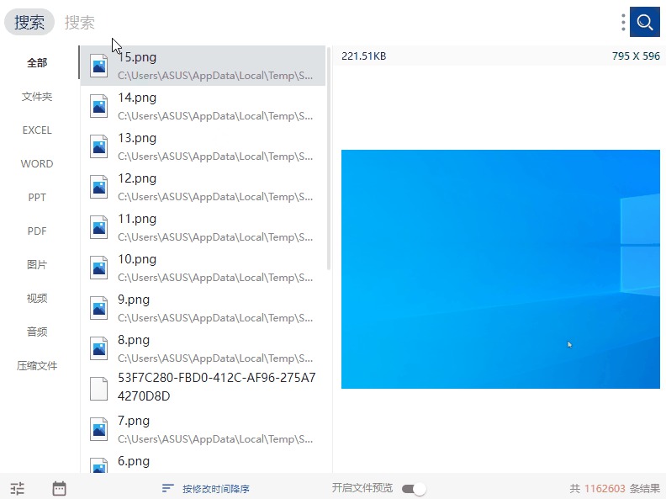Select the 9.png file name
Image resolution: width=666 pixels, height=499 pixels.
point(134,300)
